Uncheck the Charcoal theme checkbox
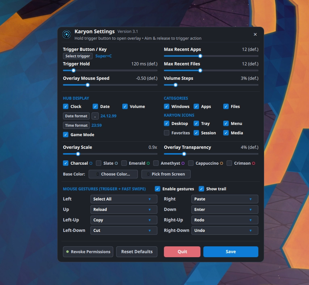Screen dimensions: 309x285 coord(65,163)
